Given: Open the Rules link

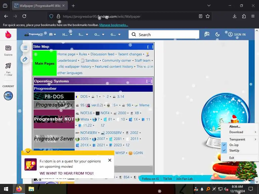Looking at the screenshot, I should (83, 54).
